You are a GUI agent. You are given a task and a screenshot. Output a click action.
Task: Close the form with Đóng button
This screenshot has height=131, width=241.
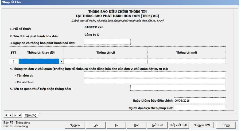[226, 125]
